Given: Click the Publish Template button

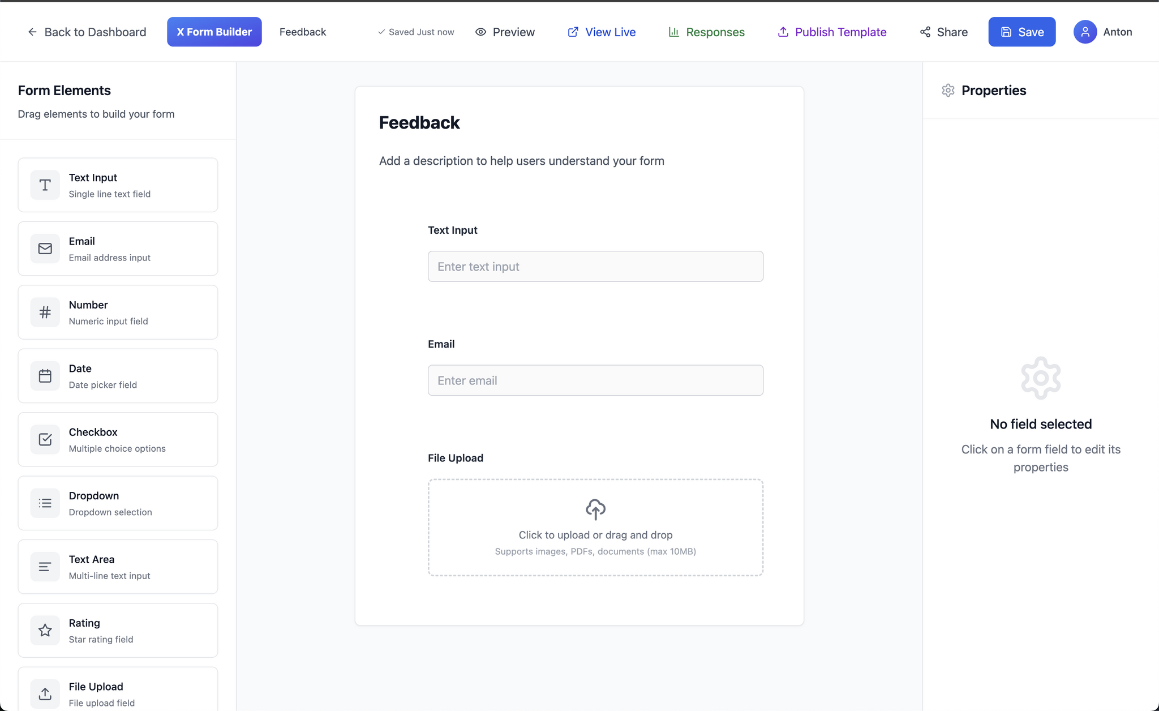Looking at the screenshot, I should (832, 32).
